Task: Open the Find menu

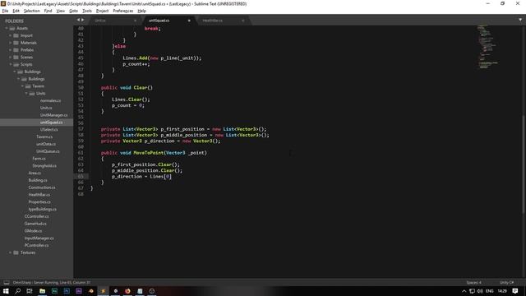Action: tap(48, 11)
